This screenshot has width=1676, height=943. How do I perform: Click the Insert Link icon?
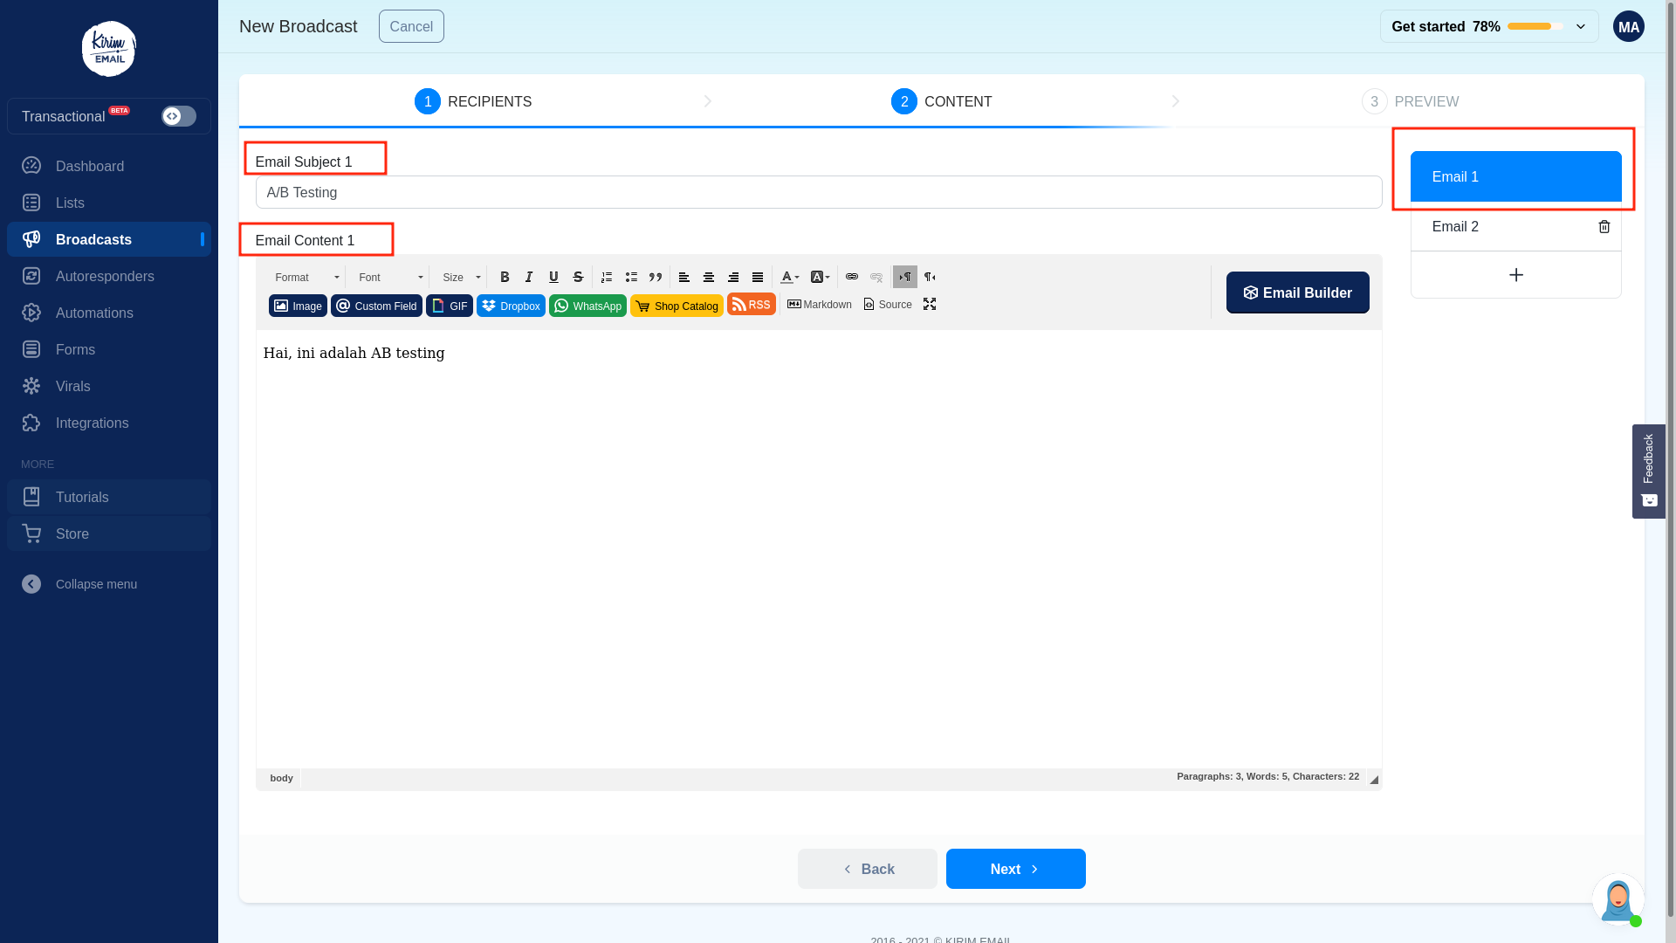(852, 276)
